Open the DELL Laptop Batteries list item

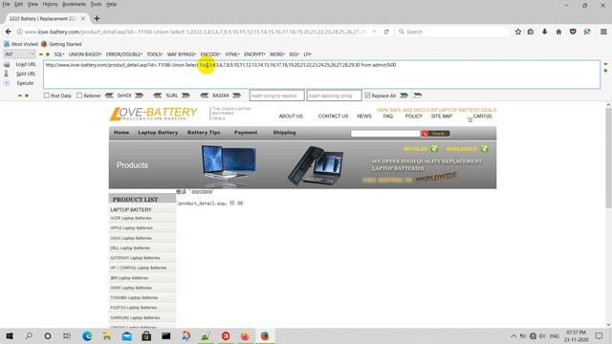[130, 248]
